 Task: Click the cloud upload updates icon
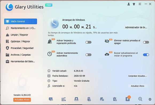[x=107, y=54]
